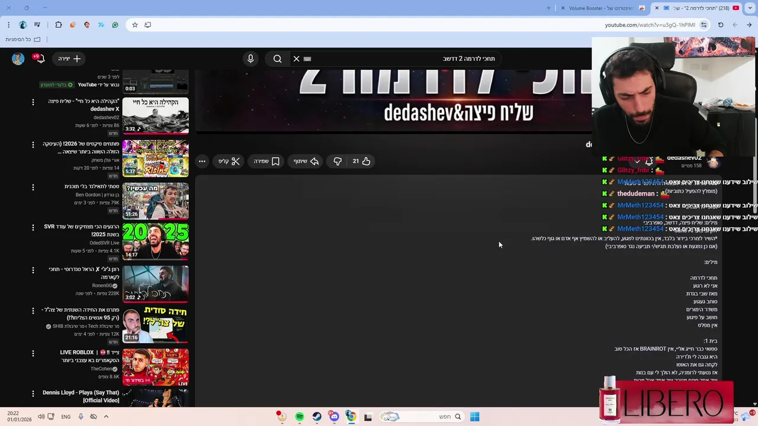Open Spotify from the taskbar
The height and width of the screenshot is (426, 758).
pos(300,417)
